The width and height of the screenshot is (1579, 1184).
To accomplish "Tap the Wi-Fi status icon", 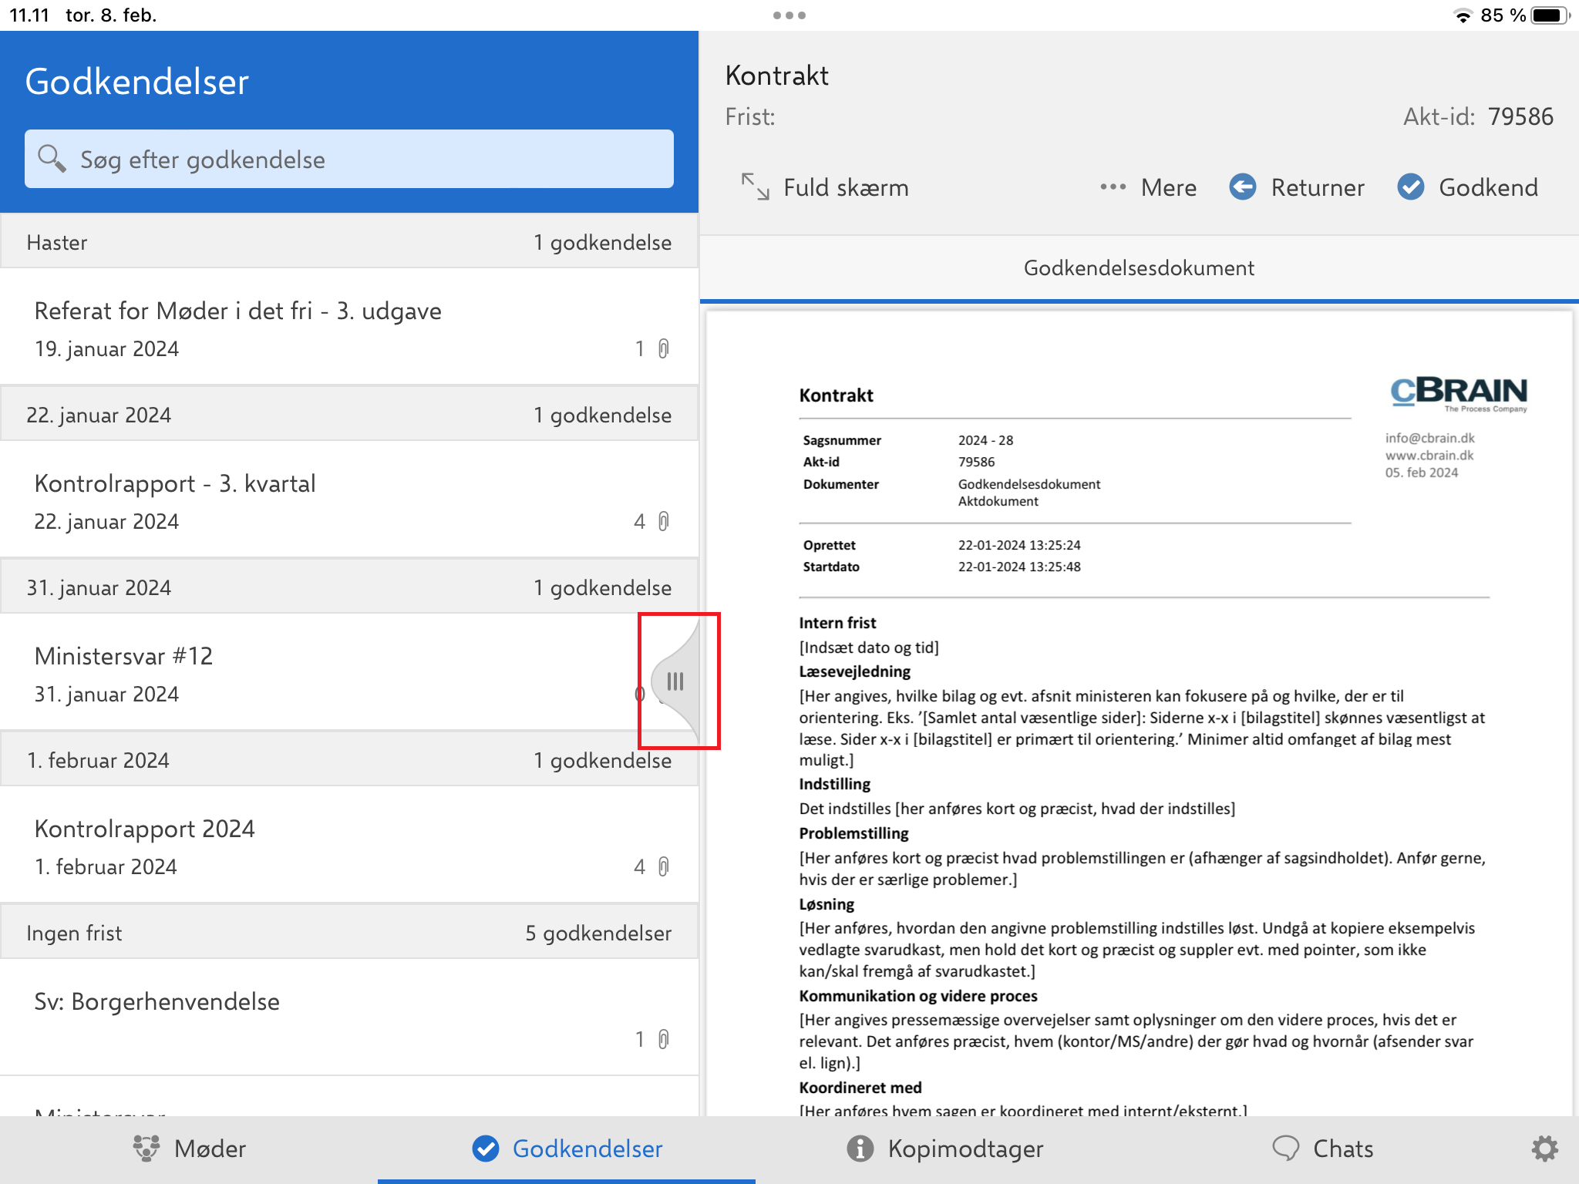I will (x=1462, y=15).
